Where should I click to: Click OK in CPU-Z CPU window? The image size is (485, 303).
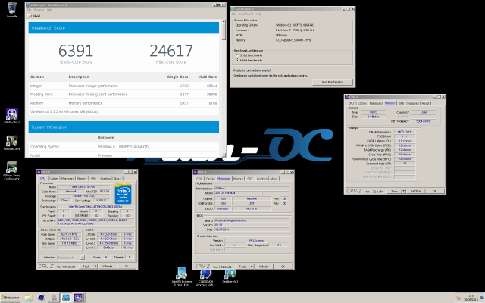tap(127, 266)
